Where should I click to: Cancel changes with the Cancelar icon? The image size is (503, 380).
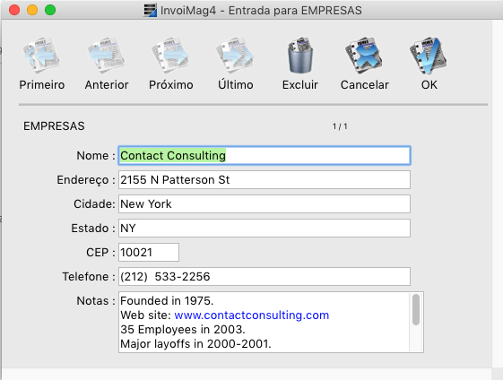point(364,56)
